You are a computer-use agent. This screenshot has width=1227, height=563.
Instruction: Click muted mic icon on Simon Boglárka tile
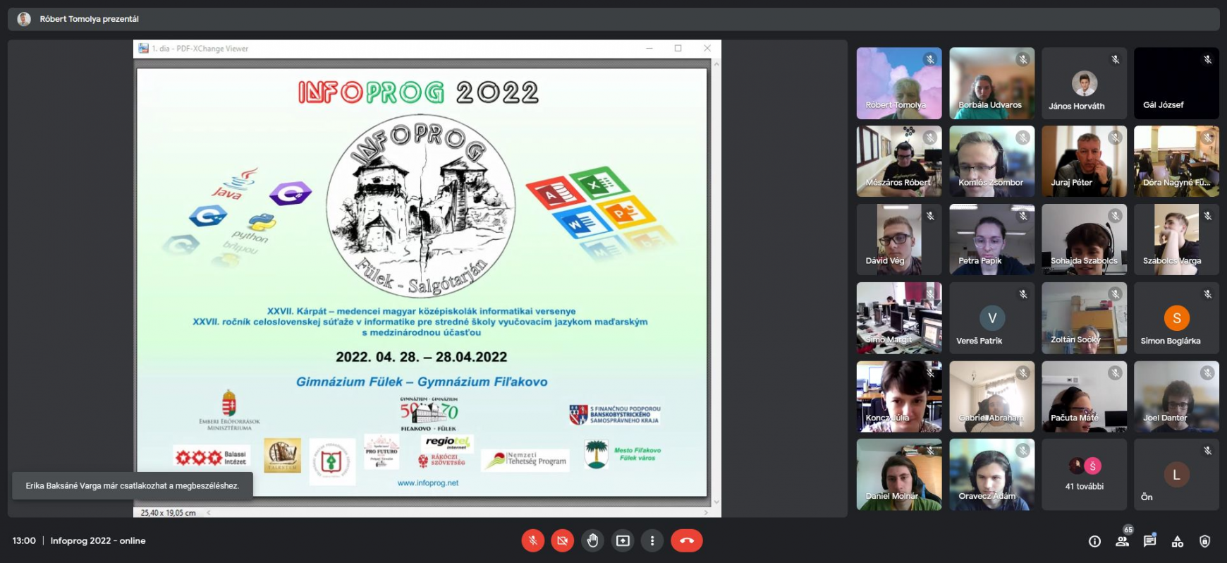coord(1207,294)
